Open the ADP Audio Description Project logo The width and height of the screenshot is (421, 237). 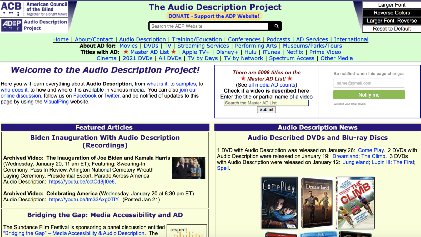(x=34, y=25)
